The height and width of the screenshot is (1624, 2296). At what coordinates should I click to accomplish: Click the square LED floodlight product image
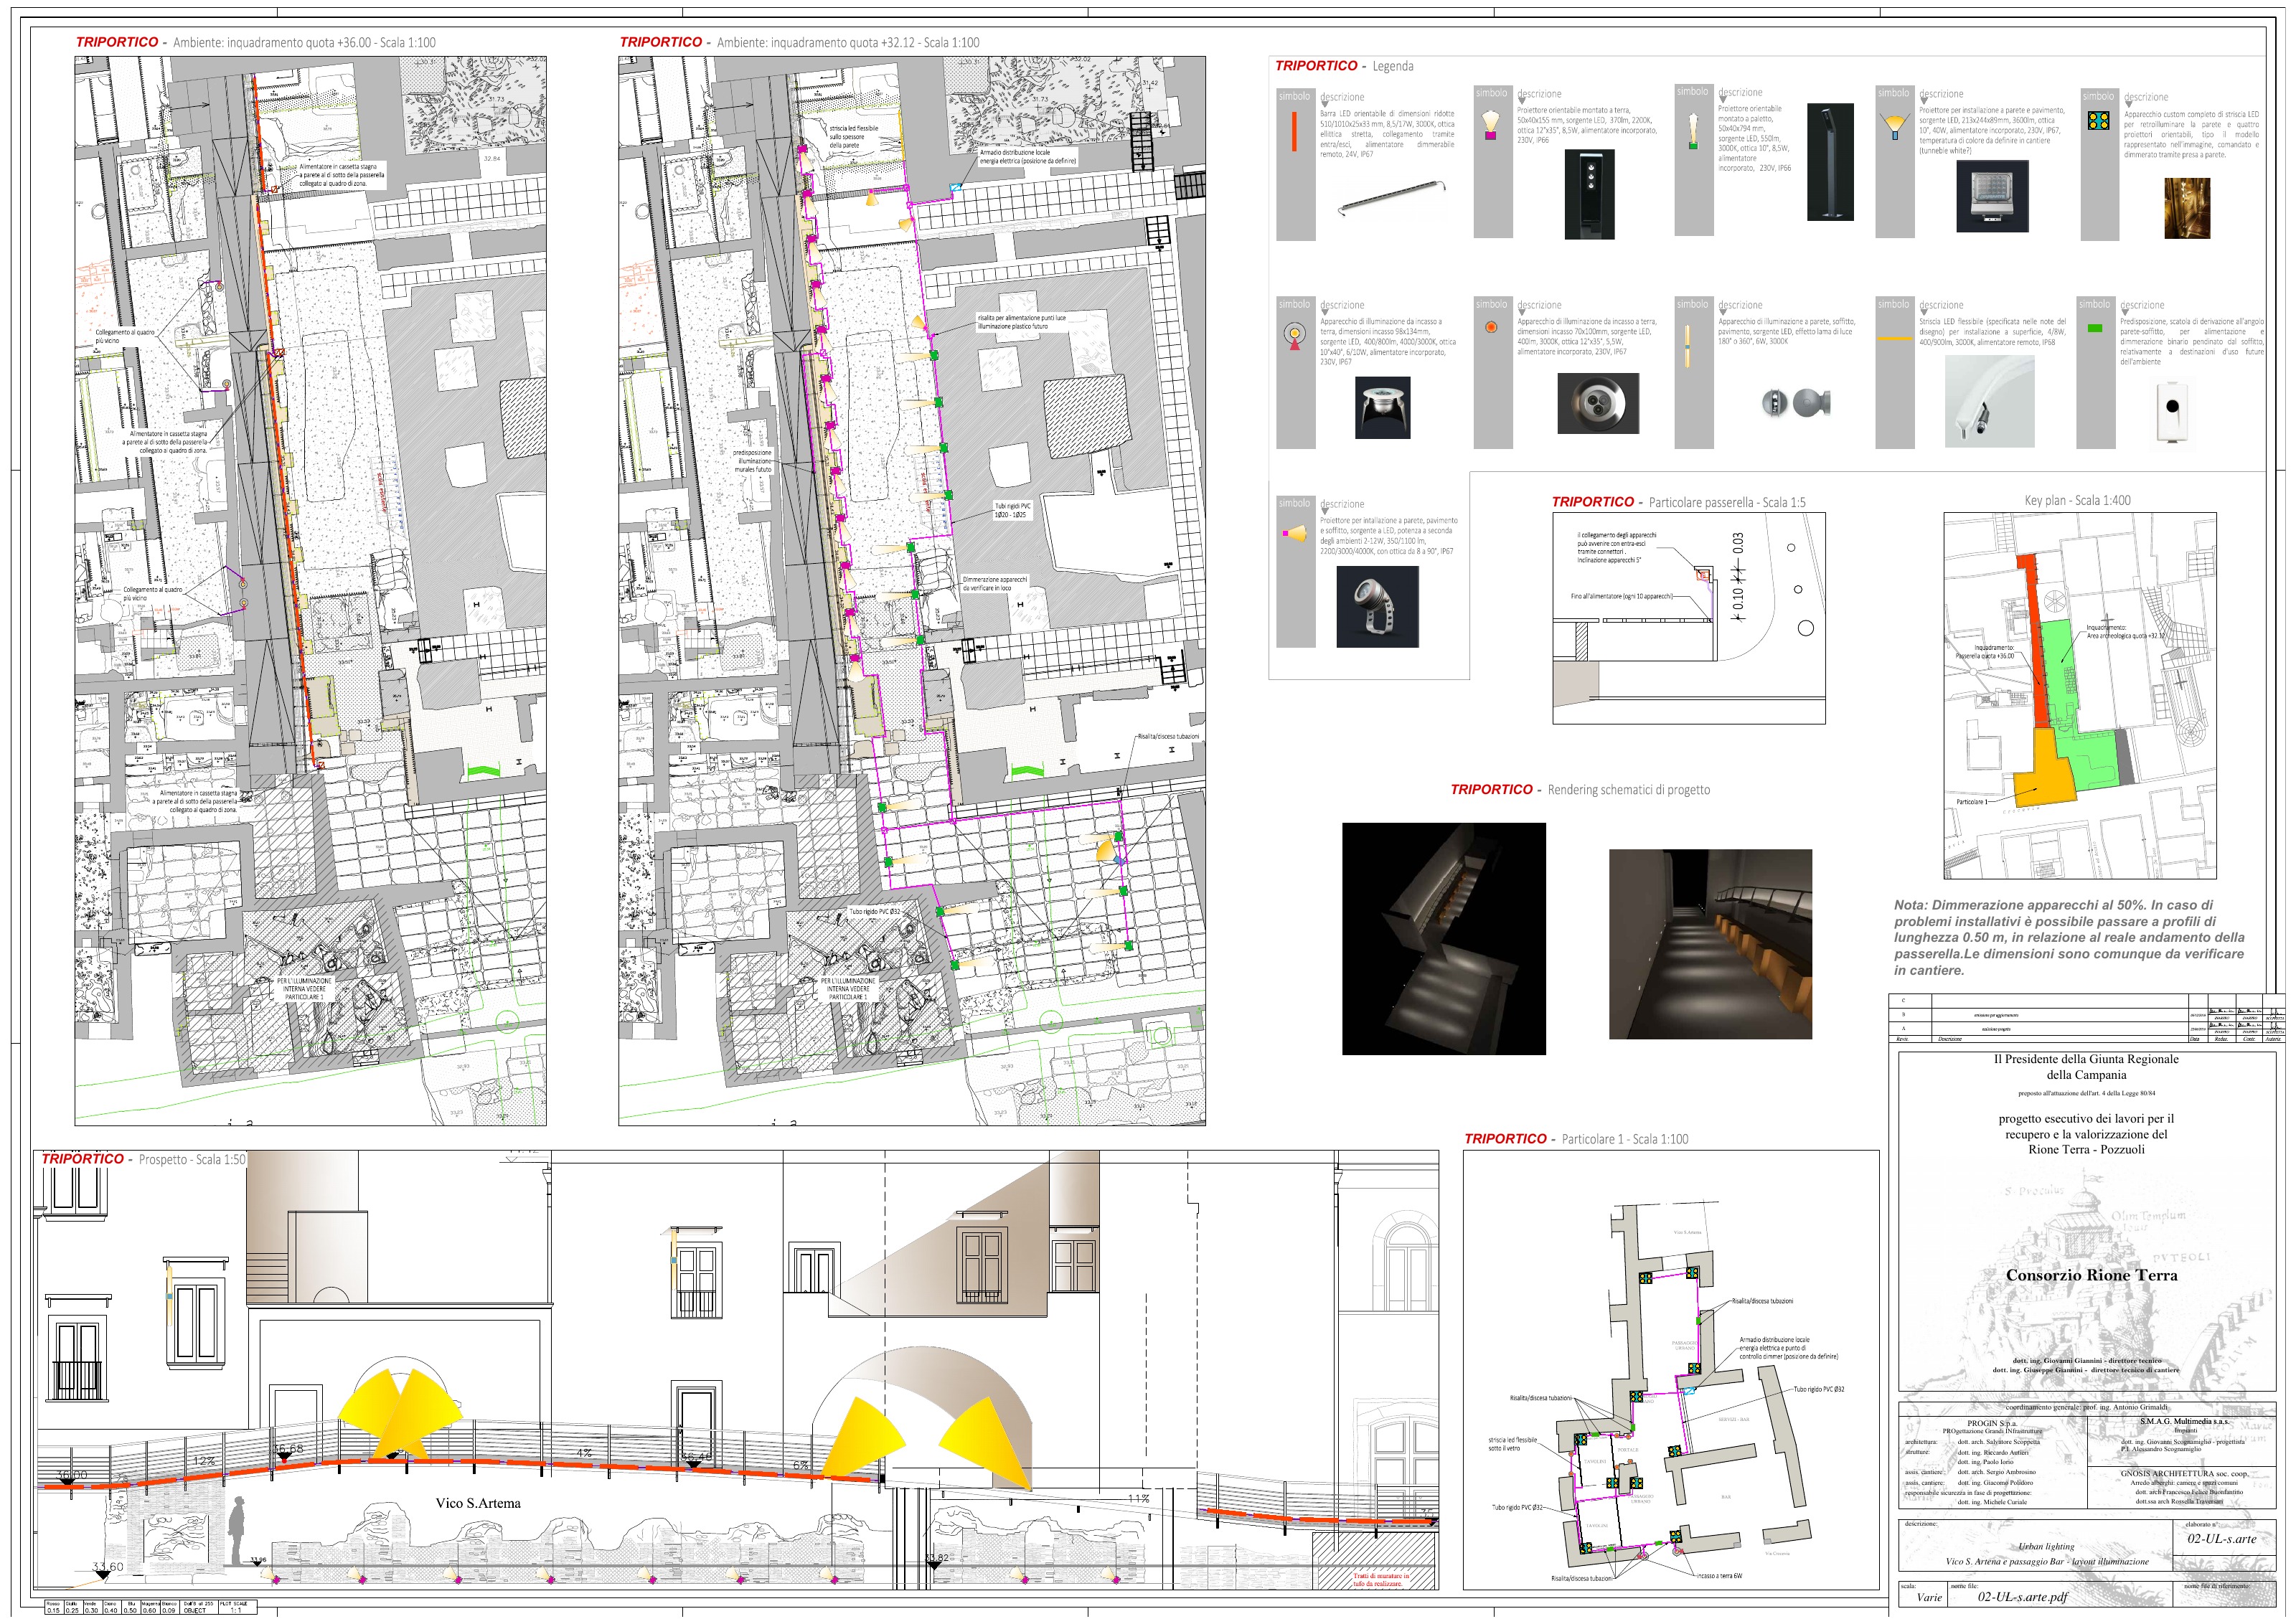tap(1992, 196)
